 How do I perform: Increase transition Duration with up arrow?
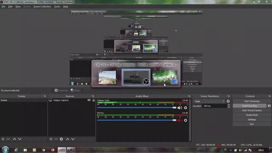click(x=229, y=105)
